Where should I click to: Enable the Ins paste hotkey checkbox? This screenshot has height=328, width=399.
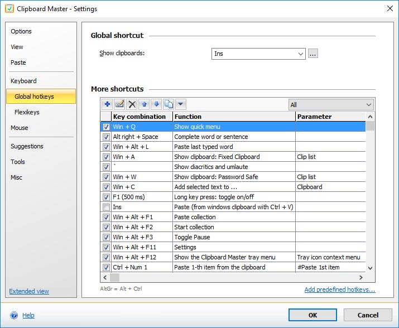(106, 207)
